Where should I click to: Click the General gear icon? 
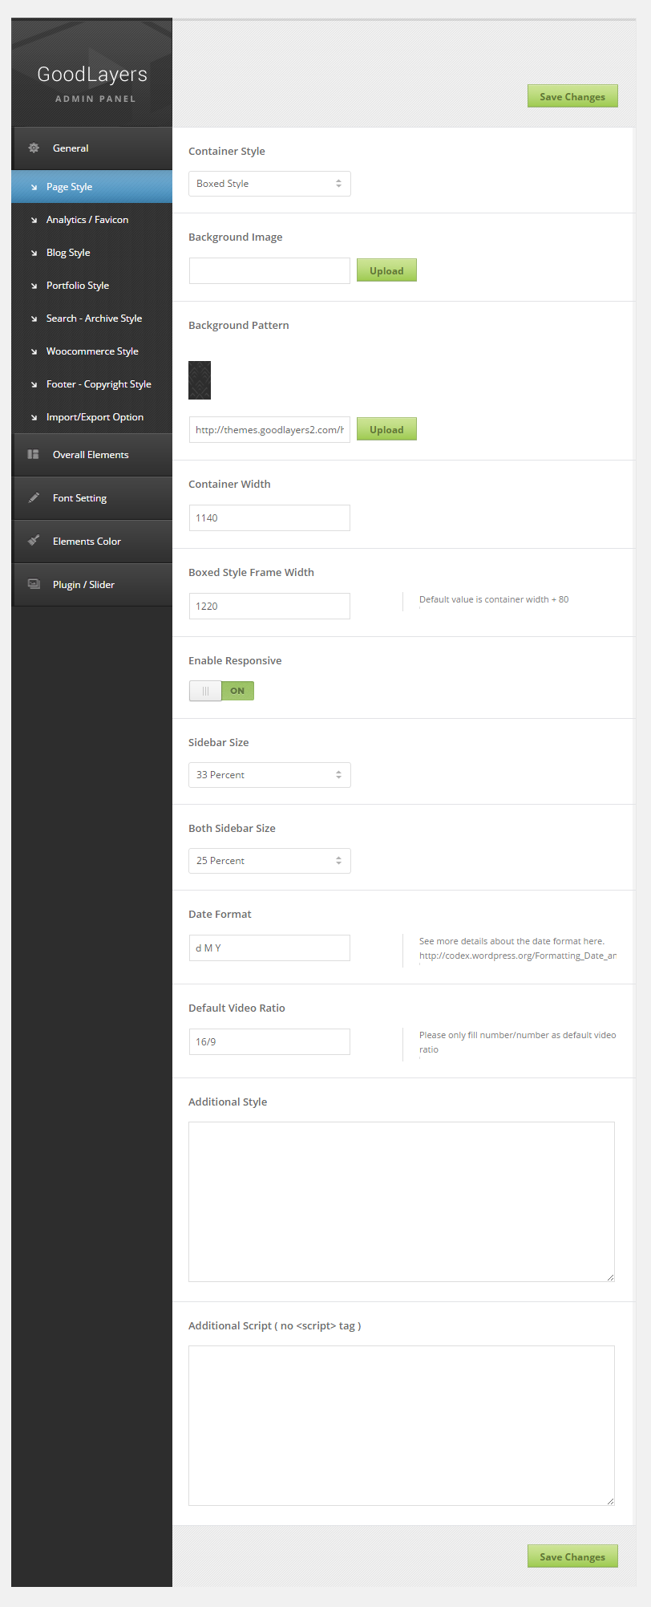tap(34, 148)
